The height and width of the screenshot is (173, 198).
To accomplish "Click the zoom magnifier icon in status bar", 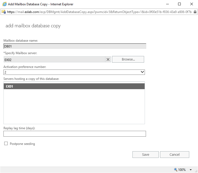I will point(175,170).
